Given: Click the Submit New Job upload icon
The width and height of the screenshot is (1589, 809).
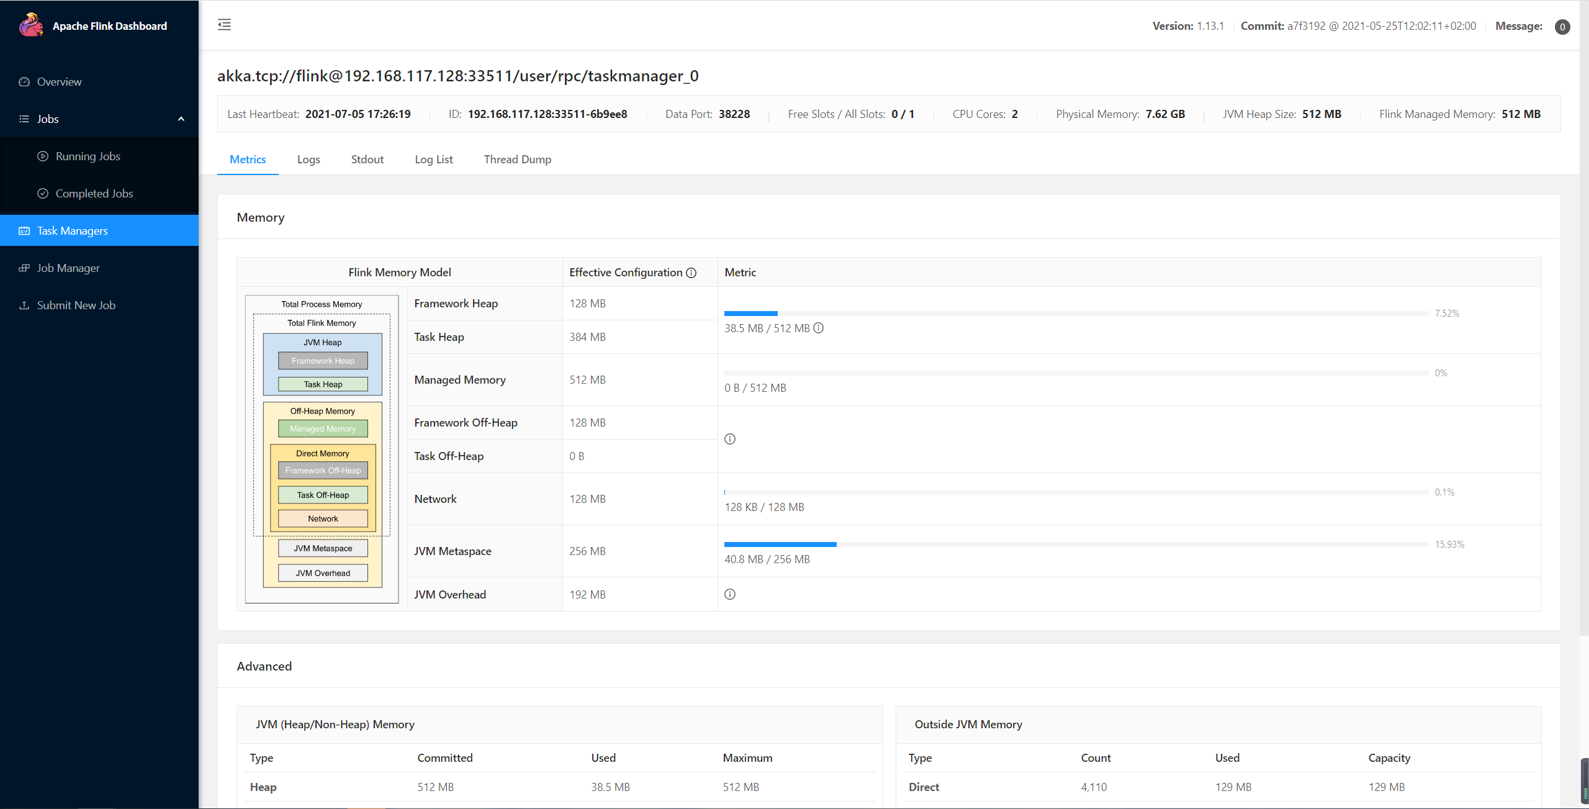Looking at the screenshot, I should [x=24, y=305].
